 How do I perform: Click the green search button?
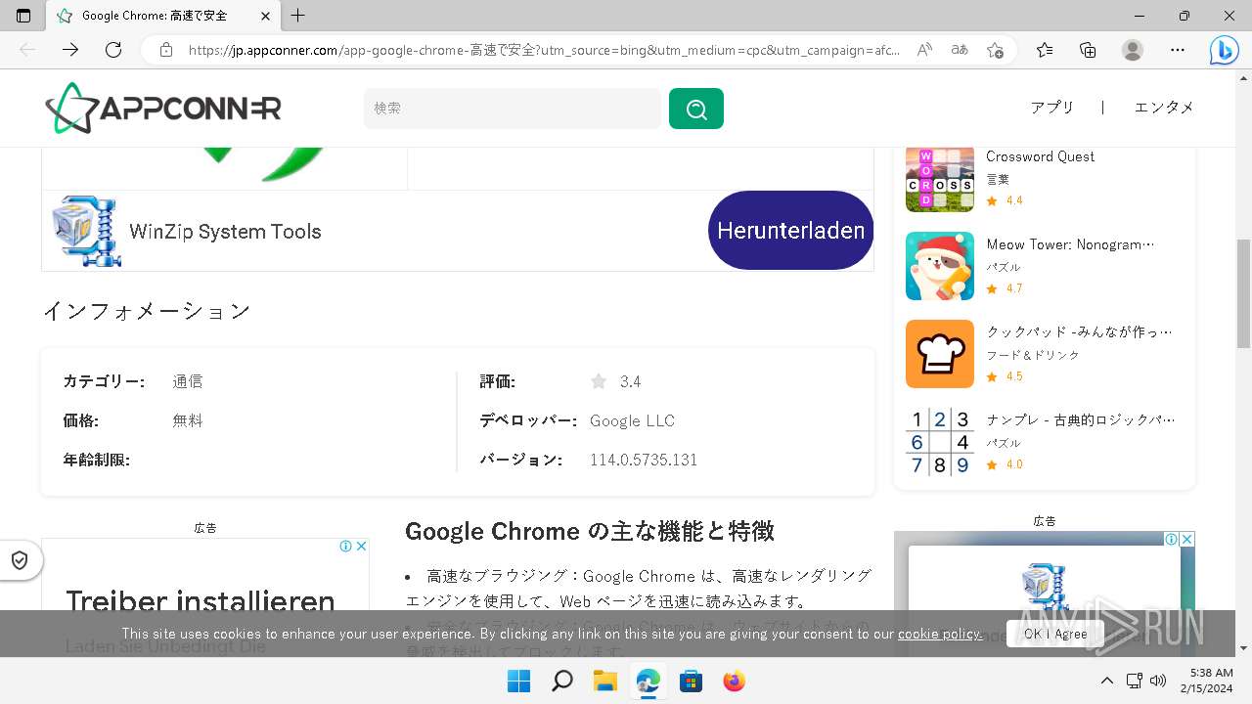(x=696, y=108)
